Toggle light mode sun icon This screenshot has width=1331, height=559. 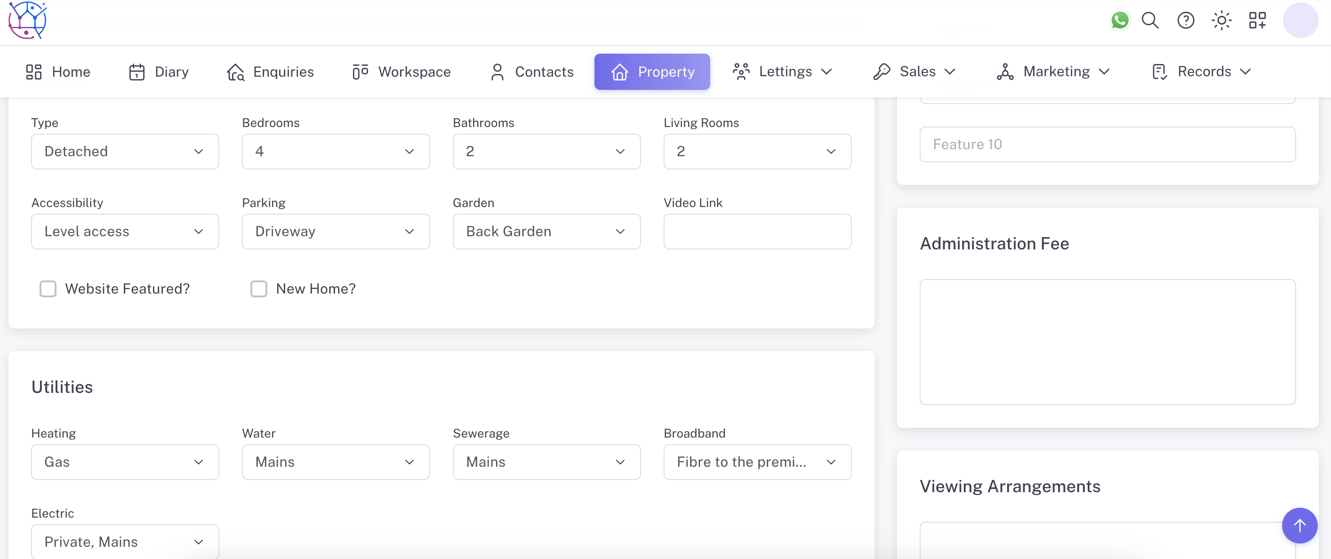point(1221,21)
